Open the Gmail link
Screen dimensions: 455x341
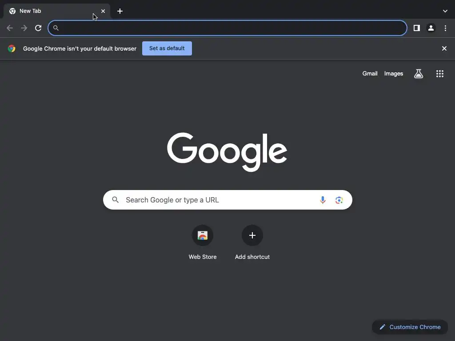click(x=370, y=74)
